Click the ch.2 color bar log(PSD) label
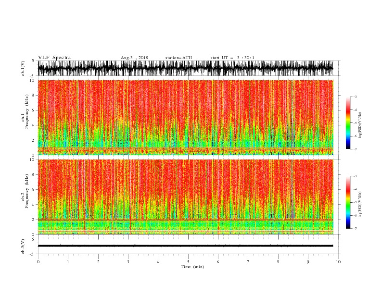 point(360,205)
